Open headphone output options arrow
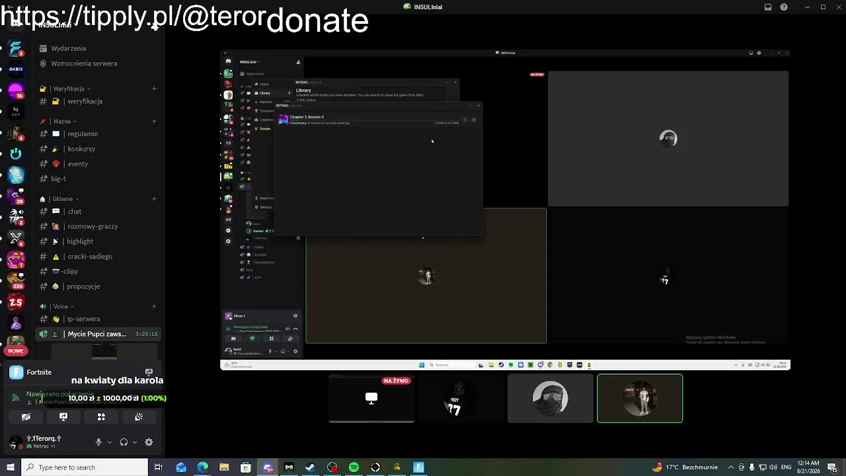Viewport: 846px width, 476px height. coord(134,442)
